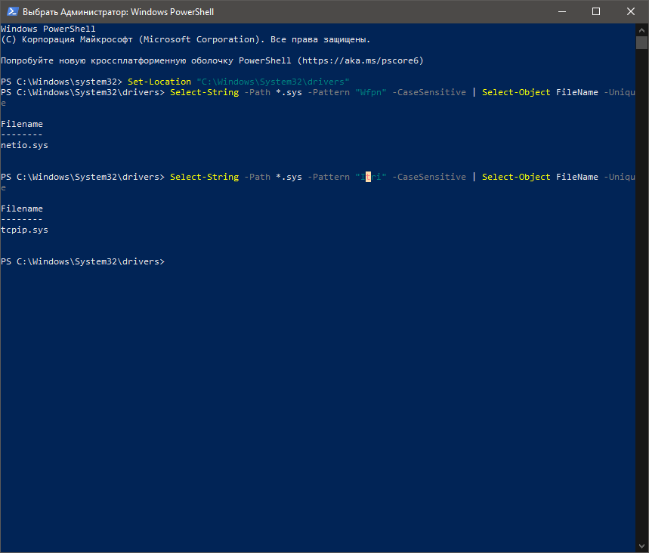
Task: Click the first Filename column header
Action: [22, 124]
